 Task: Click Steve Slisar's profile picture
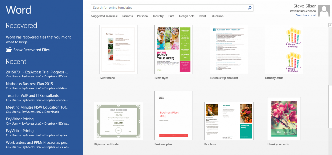click(x=324, y=11)
